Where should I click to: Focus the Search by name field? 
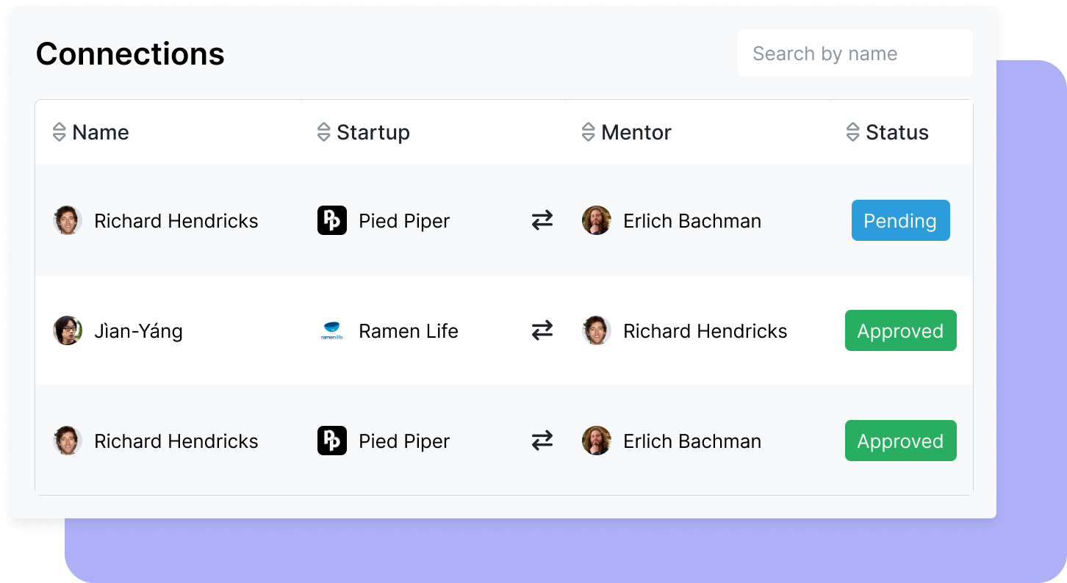click(855, 54)
